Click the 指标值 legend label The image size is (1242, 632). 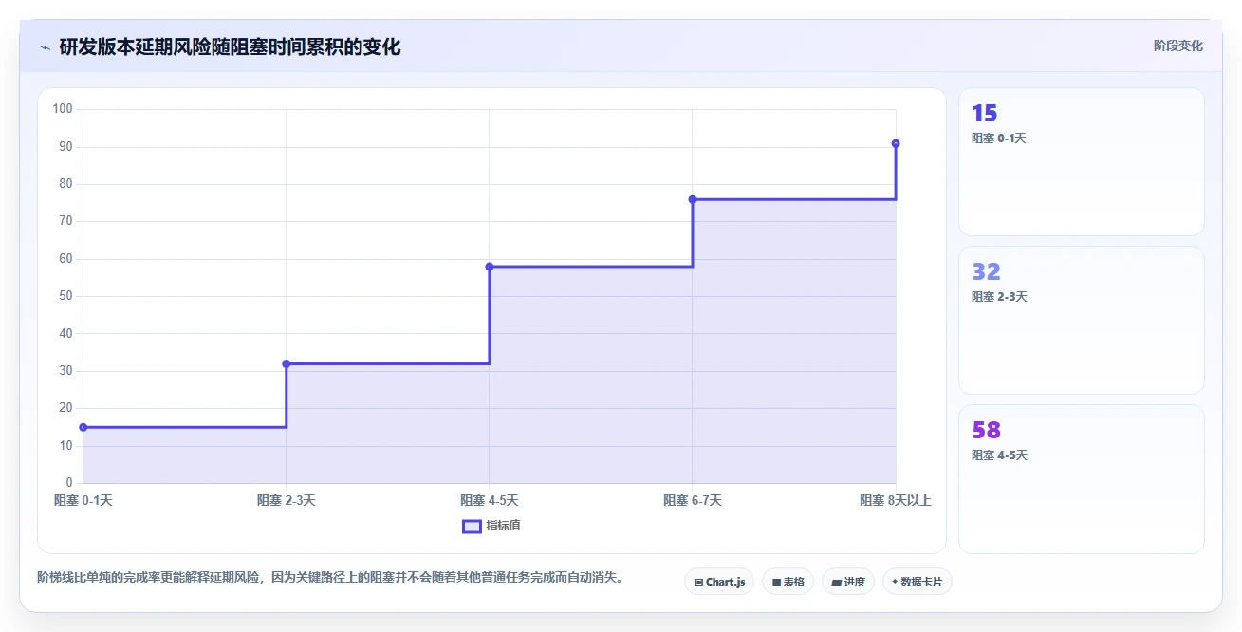(504, 526)
